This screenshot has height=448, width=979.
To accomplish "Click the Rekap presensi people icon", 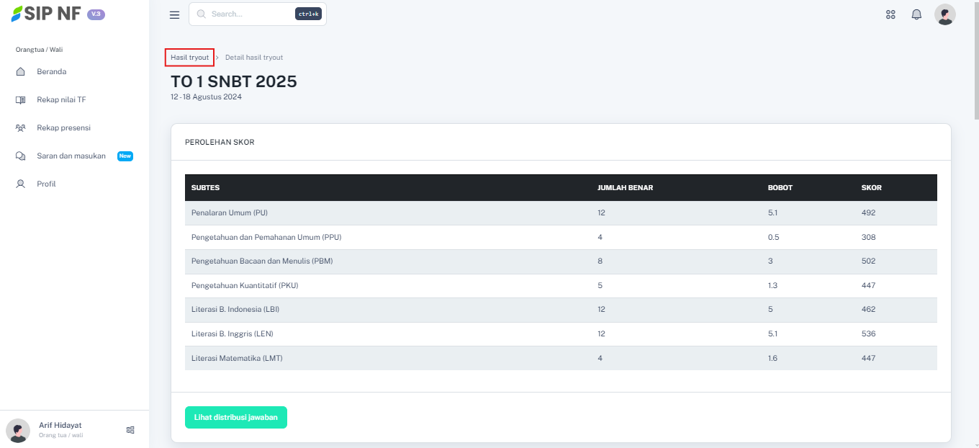I will pos(21,128).
